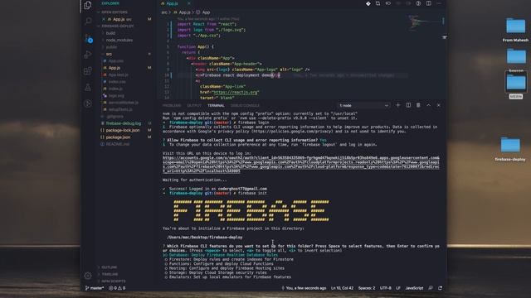
Task: Click the src breadcrumb segment
Action: pyautogui.click(x=164, y=12)
